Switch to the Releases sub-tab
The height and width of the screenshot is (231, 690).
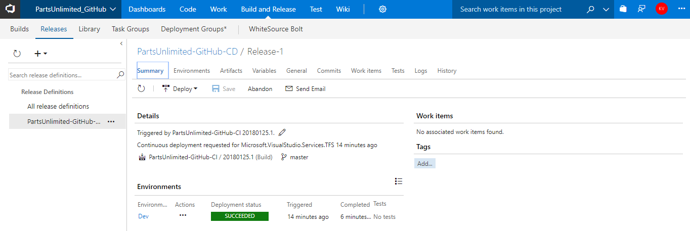54,29
